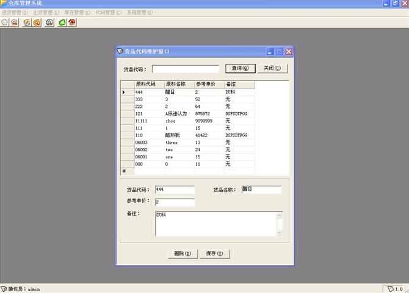This screenshot has height=293, width=409.
Task: Click the 货品代码 field containing 444
Action: tap(175, 189)
